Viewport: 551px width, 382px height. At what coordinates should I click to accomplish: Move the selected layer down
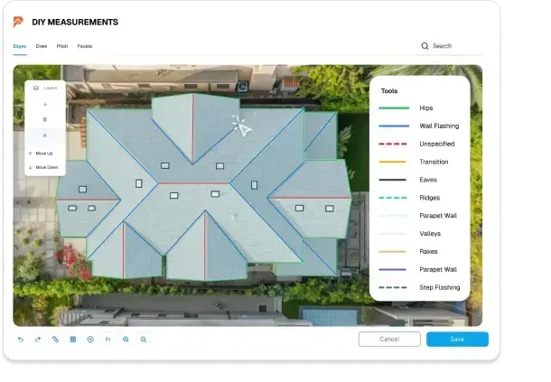tap(43, 168)
